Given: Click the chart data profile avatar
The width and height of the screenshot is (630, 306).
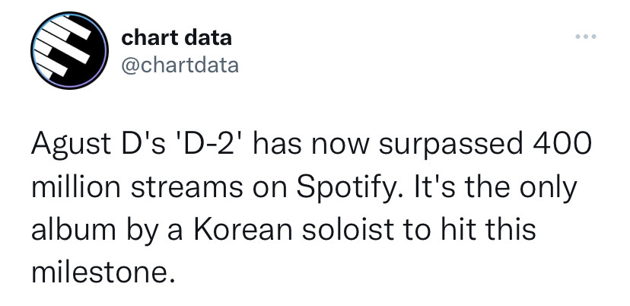Looking at the screenshot, I should point(69,50).
